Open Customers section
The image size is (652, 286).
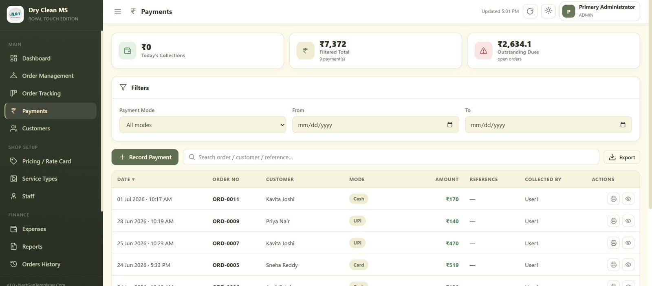pos(51,128)
